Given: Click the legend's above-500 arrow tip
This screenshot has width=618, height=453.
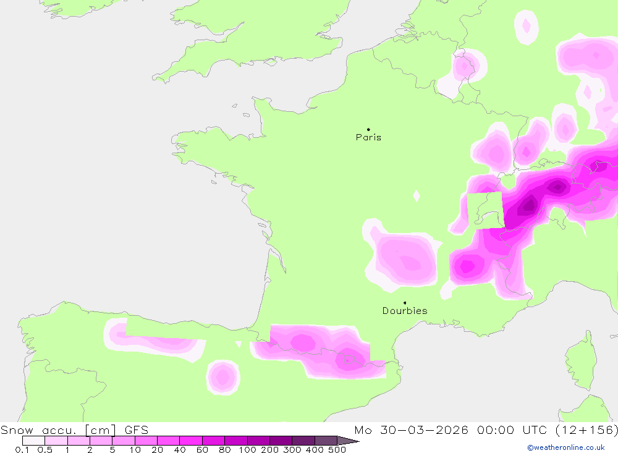Looking at the screenshot, I should [x=349, y=441].
